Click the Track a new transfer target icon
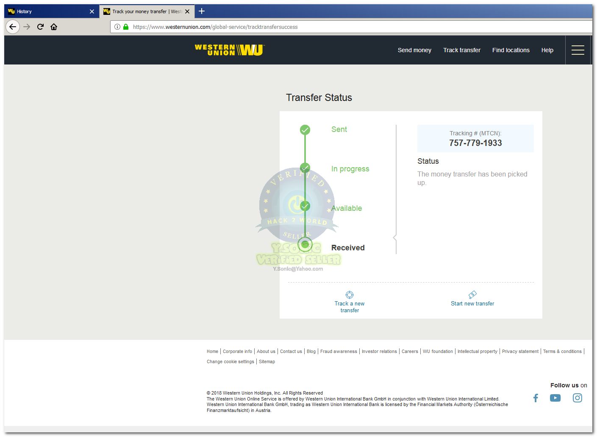Viewport: 597px width, 437px height. pyautogui.click(x=350, y=295)
